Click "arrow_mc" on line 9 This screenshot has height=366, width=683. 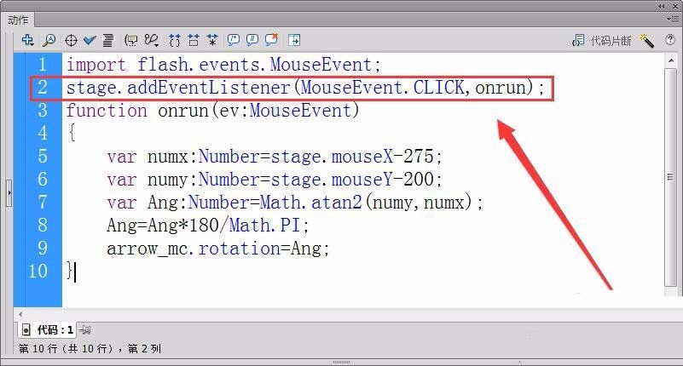(148, 249)
